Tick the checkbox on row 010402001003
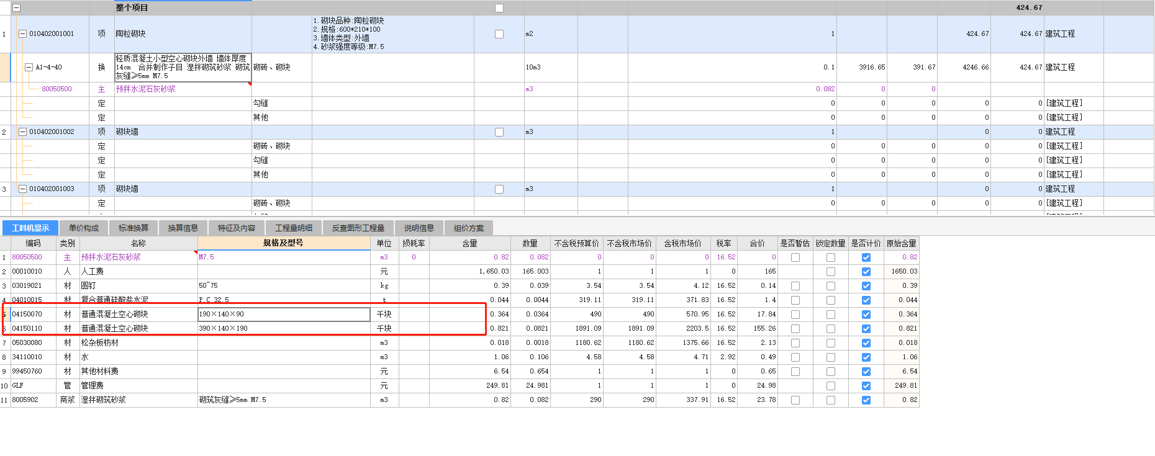Image resolution: width=1155 pixels, height=456 pixels. point(499,189)
